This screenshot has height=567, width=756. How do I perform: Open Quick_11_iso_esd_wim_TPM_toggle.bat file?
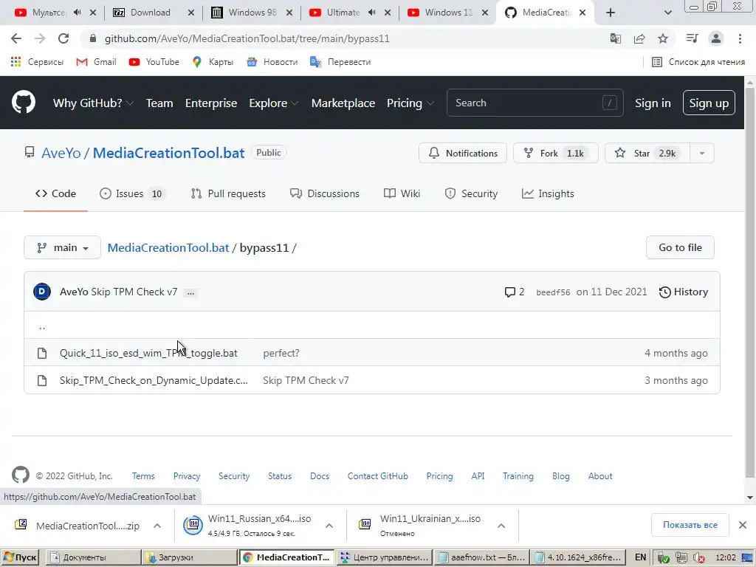148,353
